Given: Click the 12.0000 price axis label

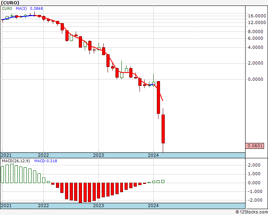Looking at the screenshot, I should click(257, 22).
